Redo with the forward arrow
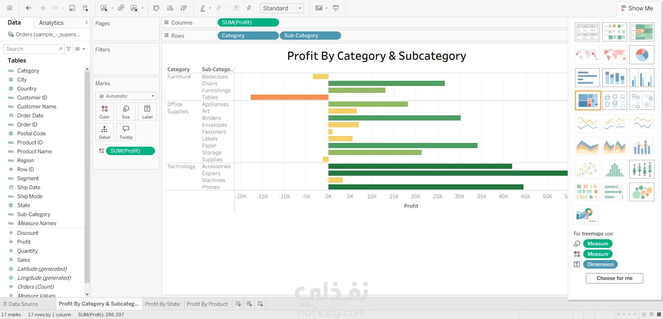 click(42, 8)
